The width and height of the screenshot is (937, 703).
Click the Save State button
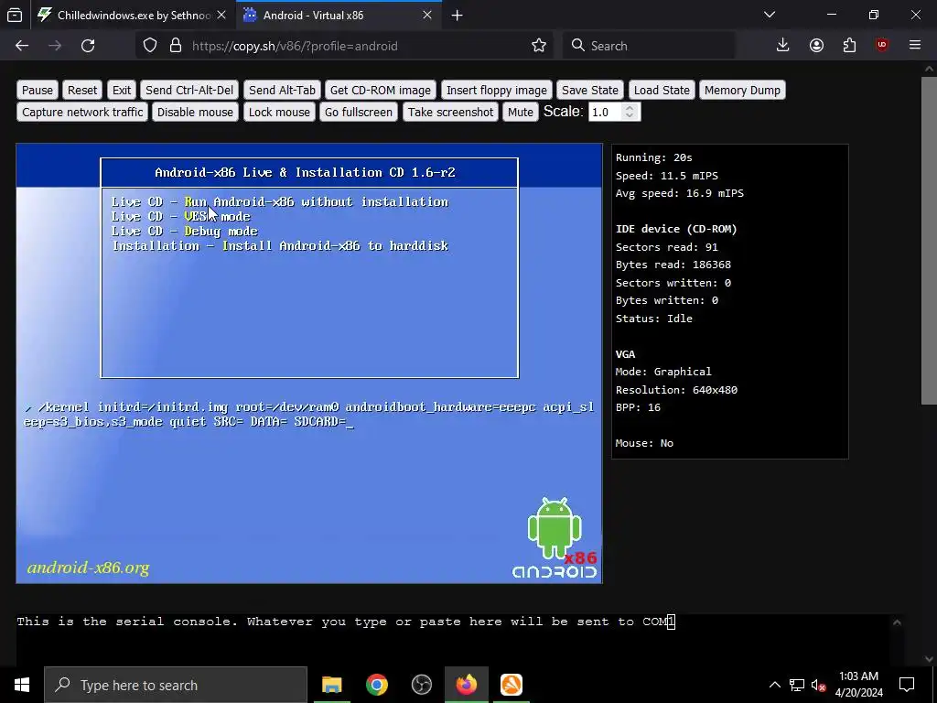point(590,91)
